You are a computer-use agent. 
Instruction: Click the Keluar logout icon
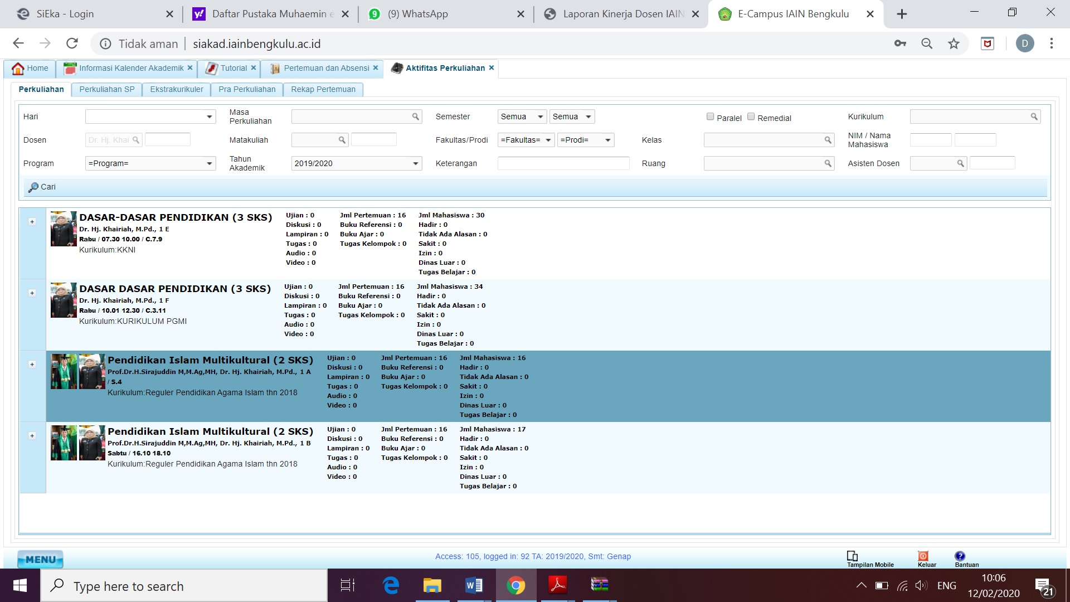[923, 556]
